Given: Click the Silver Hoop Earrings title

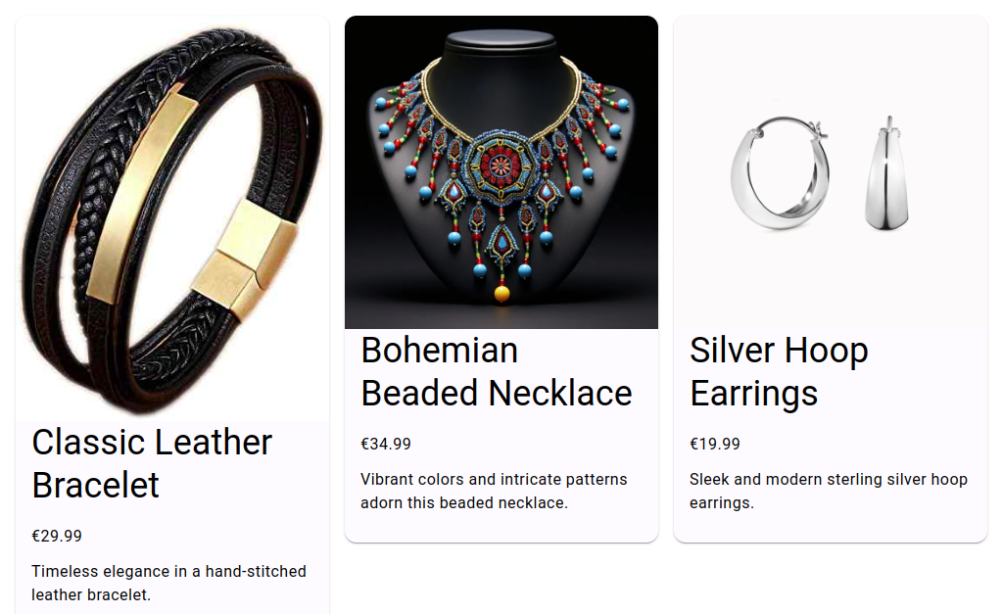Looking at the screenshot, I should (x=779, y=371).
